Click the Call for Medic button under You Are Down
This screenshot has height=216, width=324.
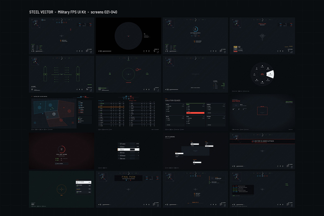point(62,164)
